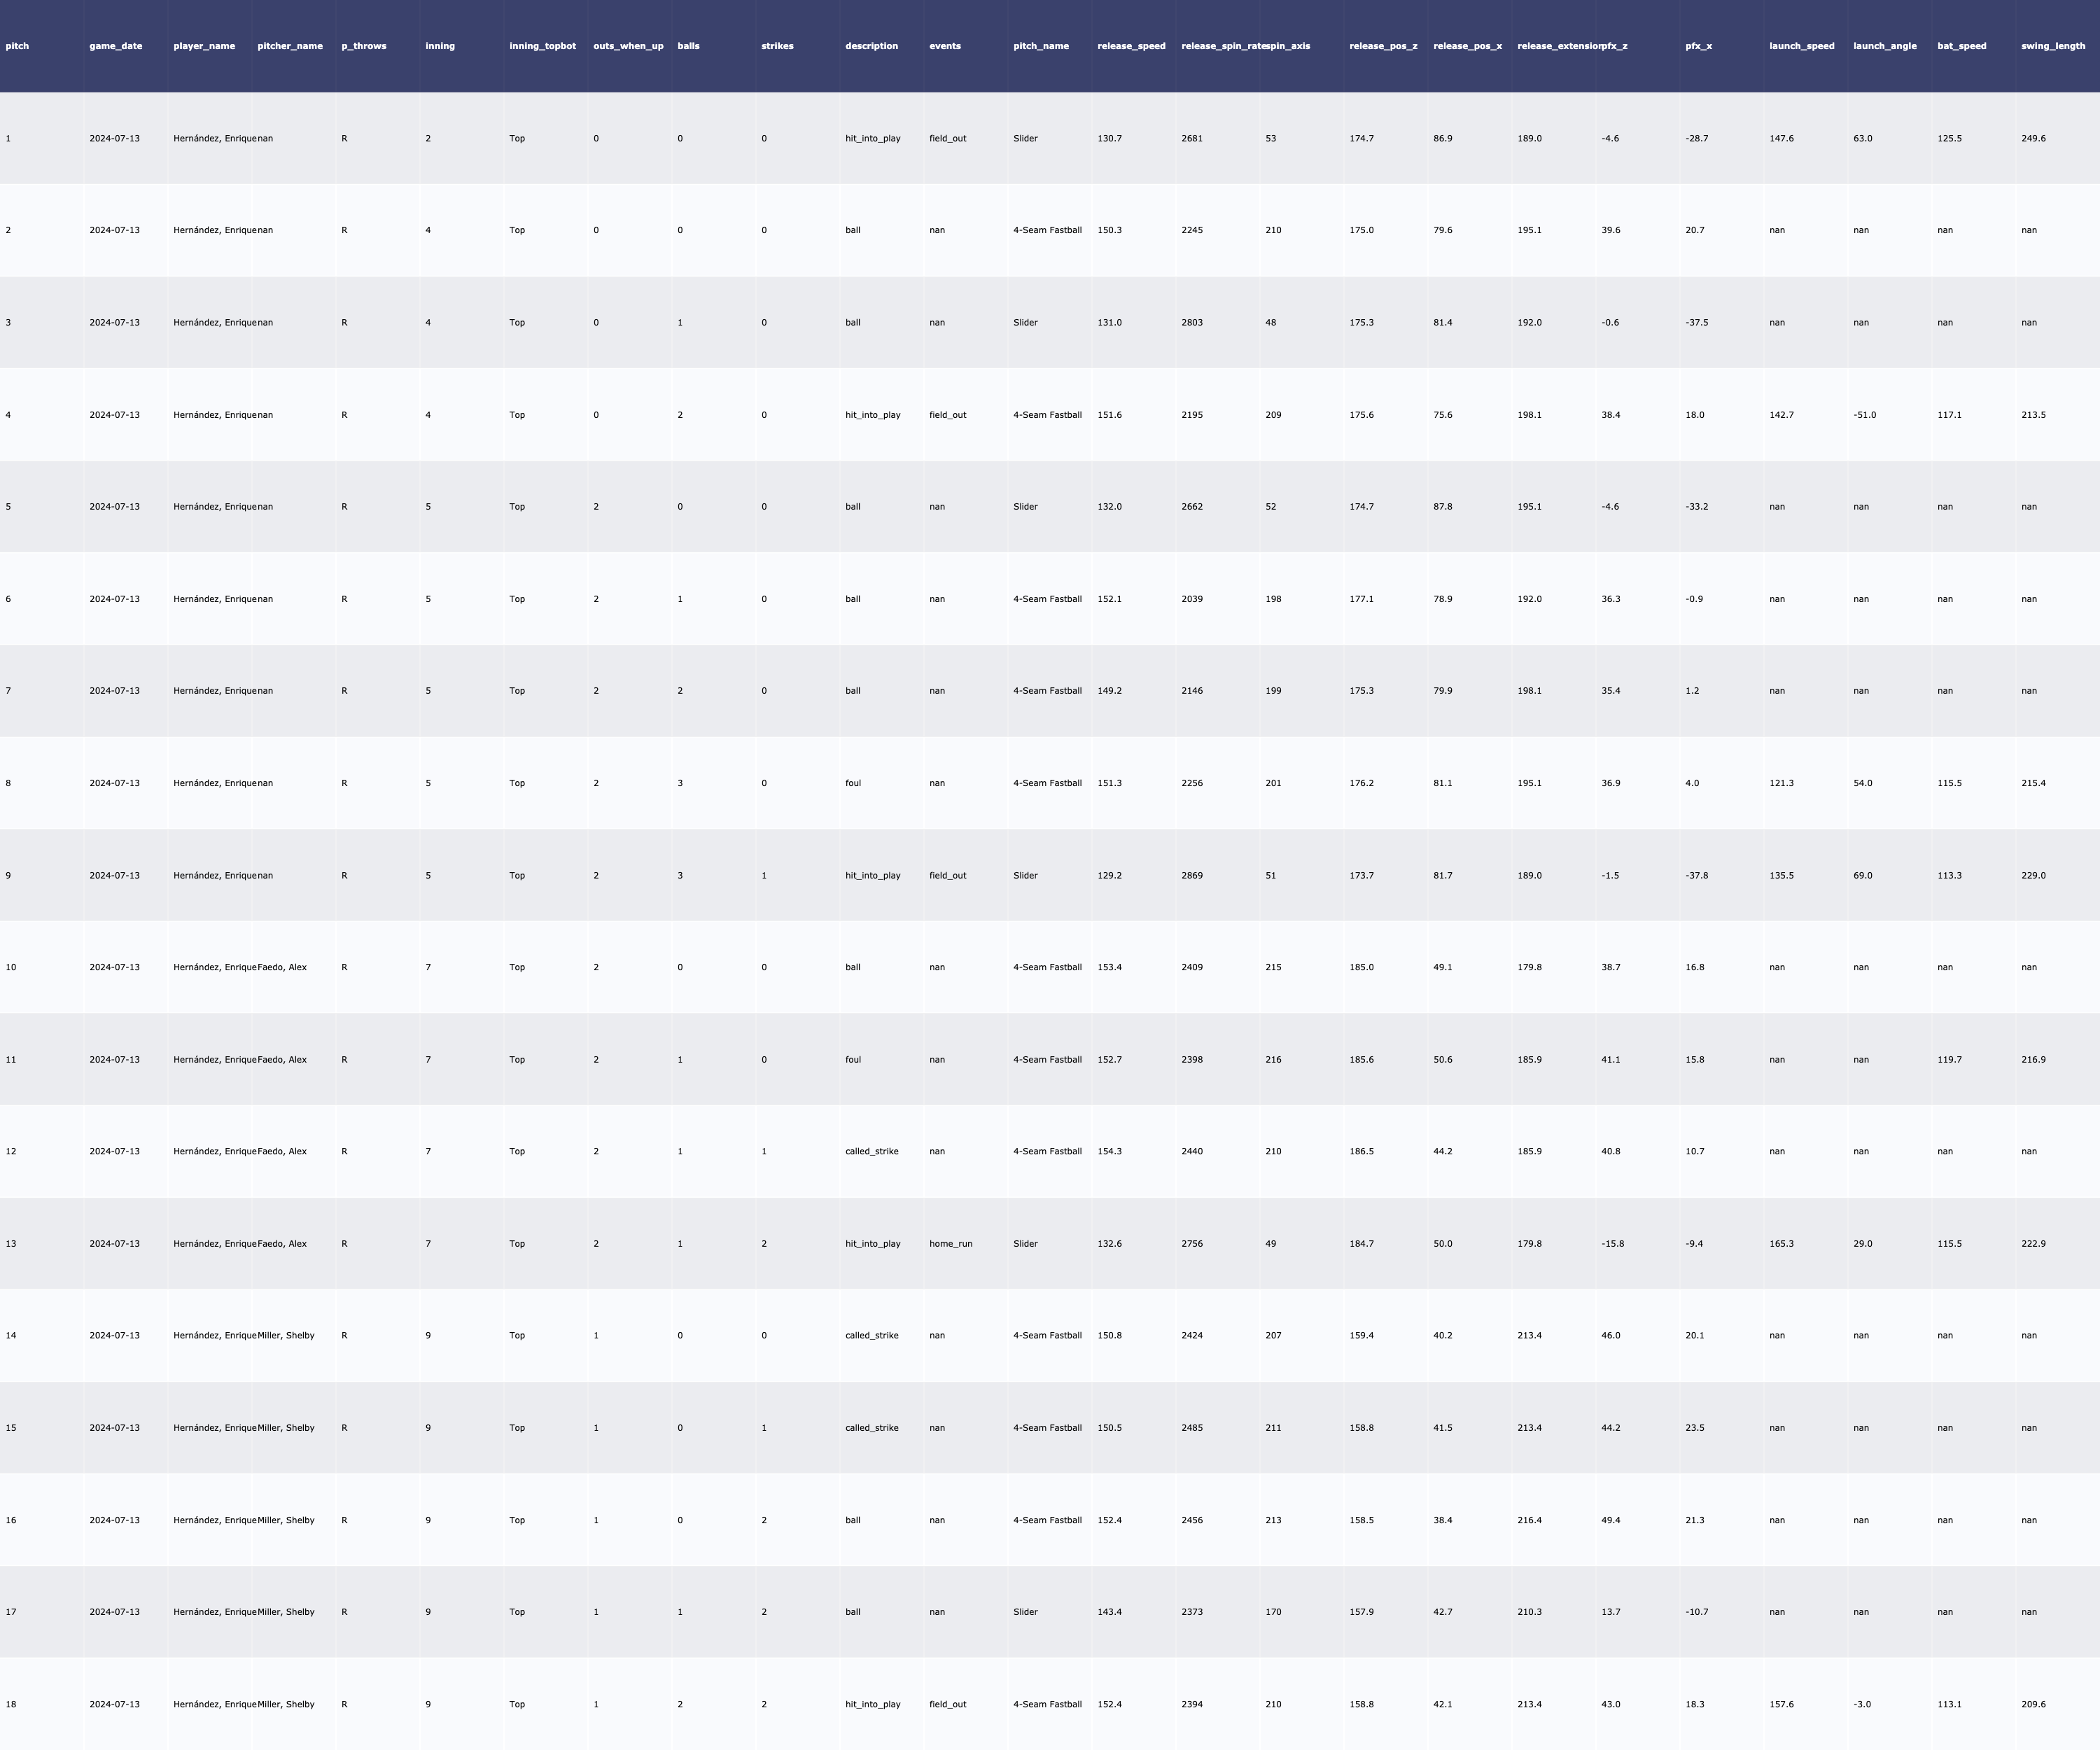
Task: Select the pitch number 18 cell
Action: click(11, 1704)
